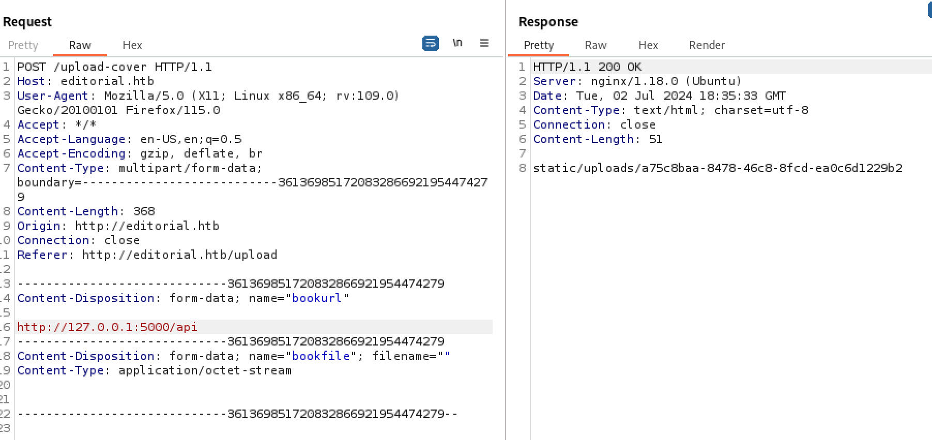Click the bookfile Content-Disposition line
932x440 pixels.
(x=234, y=356)
